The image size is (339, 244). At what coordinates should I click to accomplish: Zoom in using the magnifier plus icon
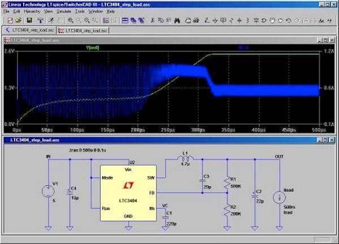pyautogui.click(x=70, y=20)
